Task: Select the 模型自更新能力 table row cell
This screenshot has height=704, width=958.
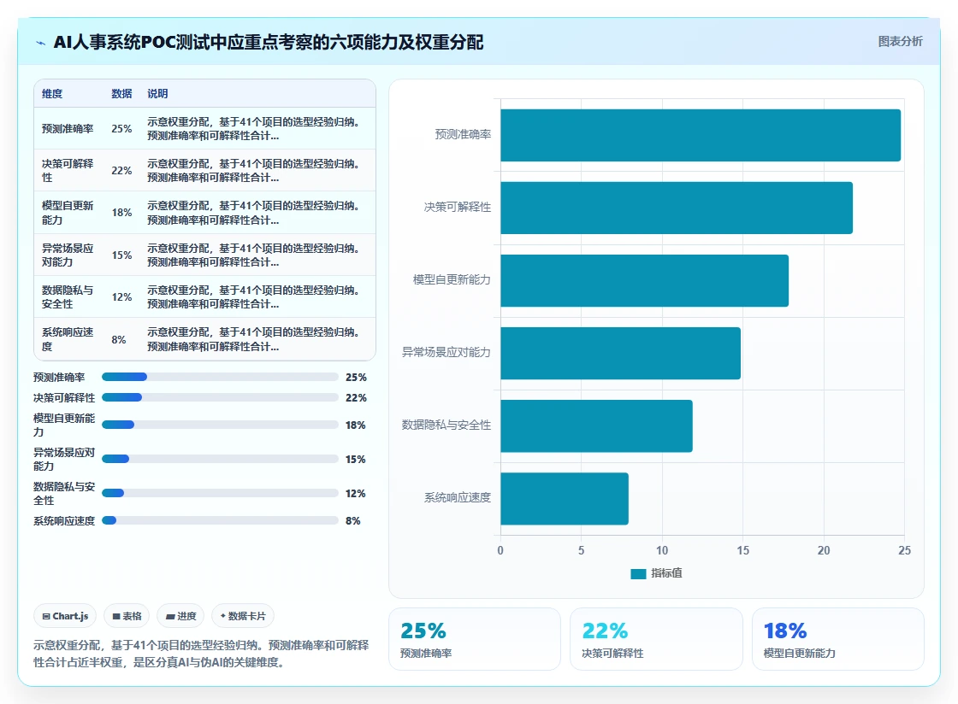Action: (68, 212)
